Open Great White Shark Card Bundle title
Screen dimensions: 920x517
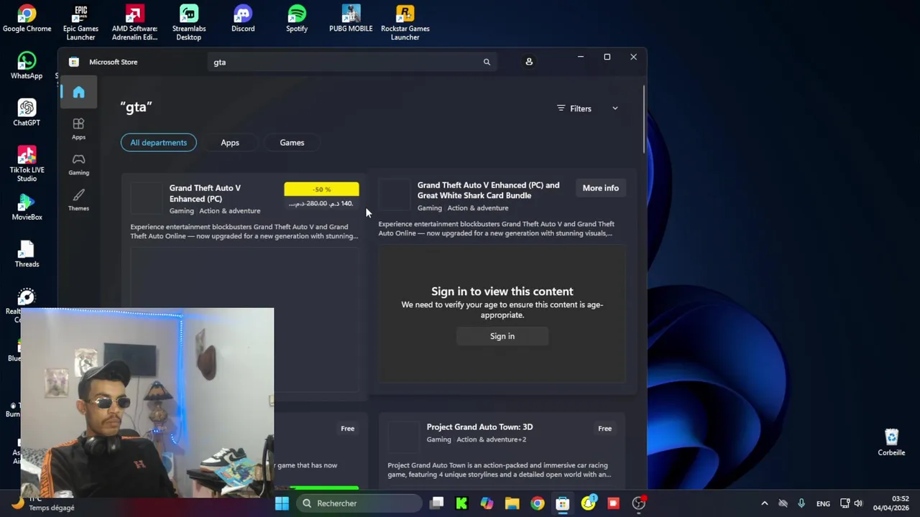[488, 190]
